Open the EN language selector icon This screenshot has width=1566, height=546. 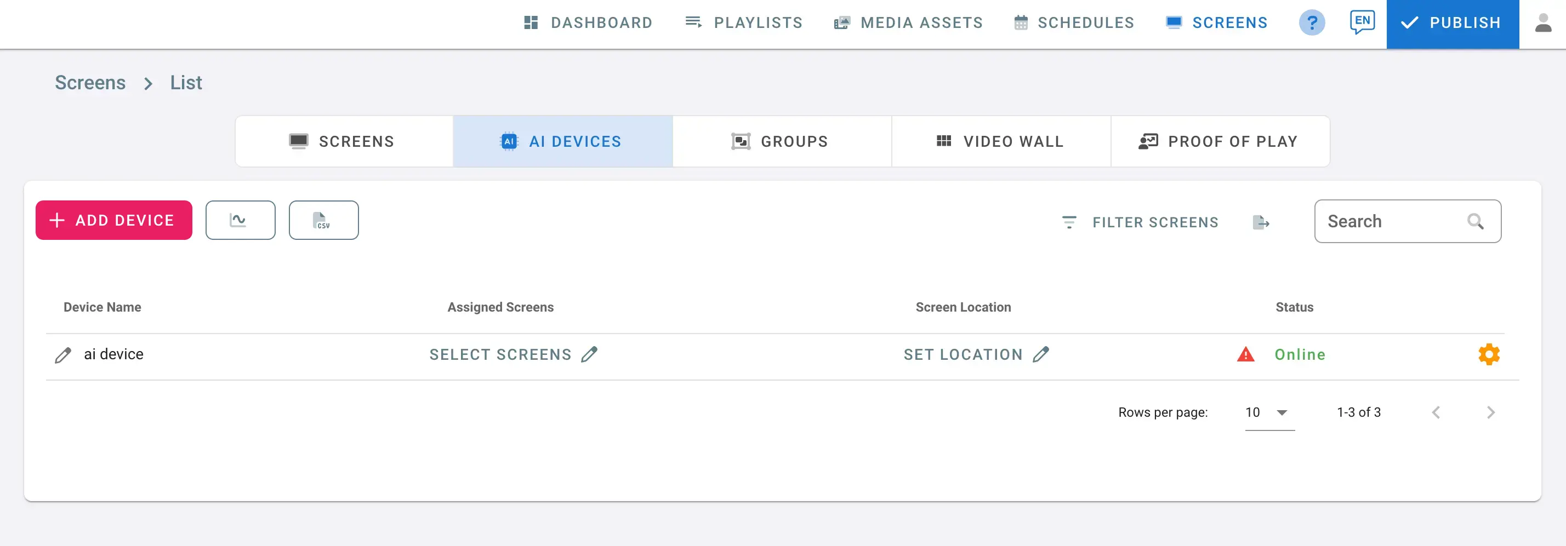(x=1362, y=22)
